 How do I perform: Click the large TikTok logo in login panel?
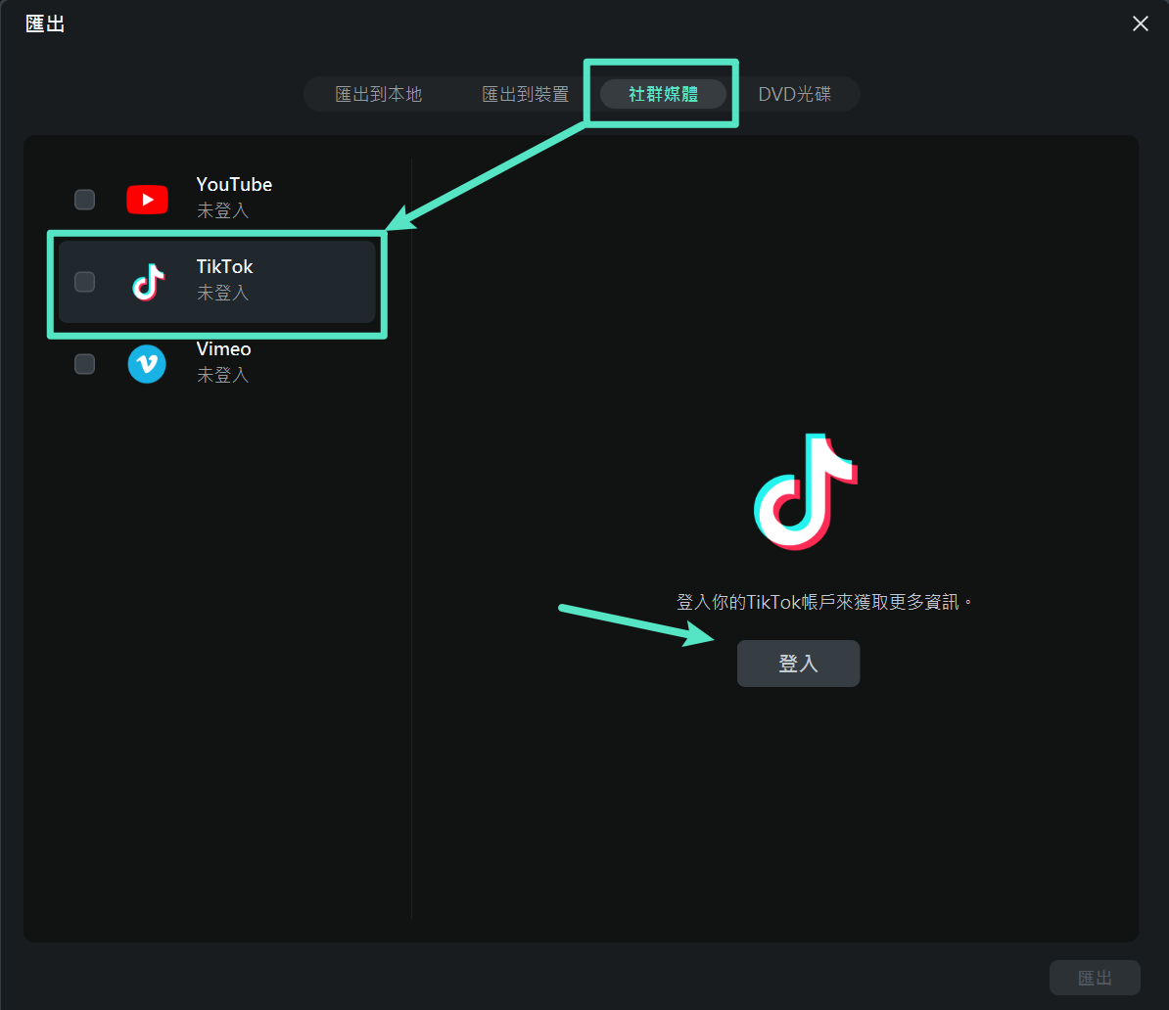(805, 492)
